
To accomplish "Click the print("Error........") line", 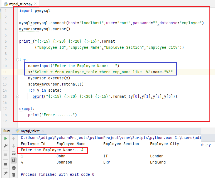I will pos(53,115).
